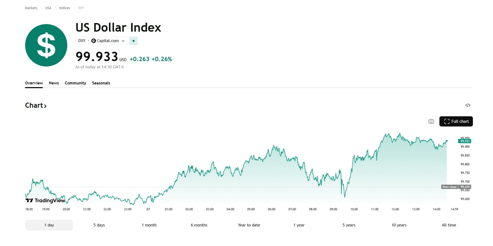Image resolution: width=493 pixels, height=246 pixels.
Task: Open the Seasonals tab
Action: [x=101, y=83]
